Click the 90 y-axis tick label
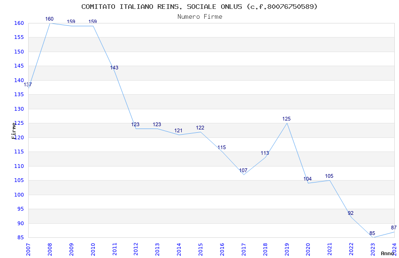 [x=20, y=223]
